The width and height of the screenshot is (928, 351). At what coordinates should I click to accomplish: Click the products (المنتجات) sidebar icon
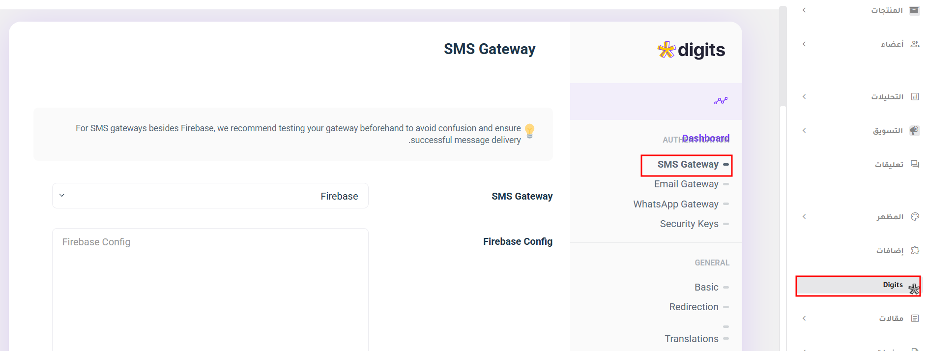(x=914, y=10)
